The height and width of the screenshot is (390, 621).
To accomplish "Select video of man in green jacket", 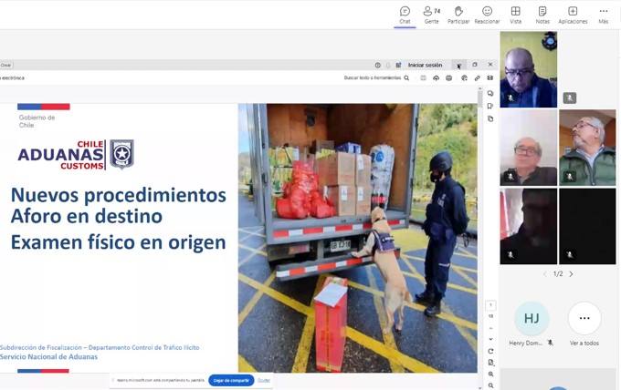I will 587,148.
